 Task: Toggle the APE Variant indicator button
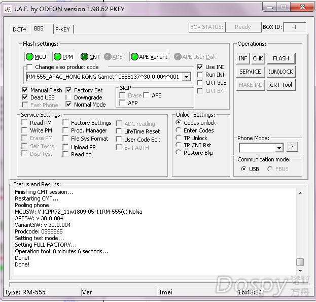tap(149, 57)
